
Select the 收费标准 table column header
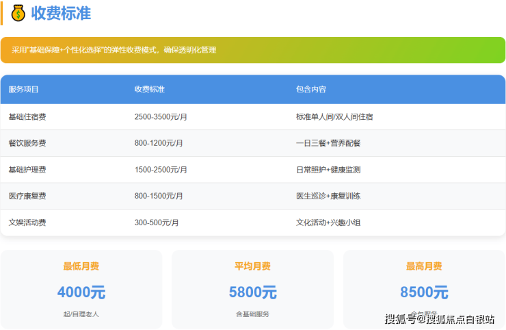(149, 90)
